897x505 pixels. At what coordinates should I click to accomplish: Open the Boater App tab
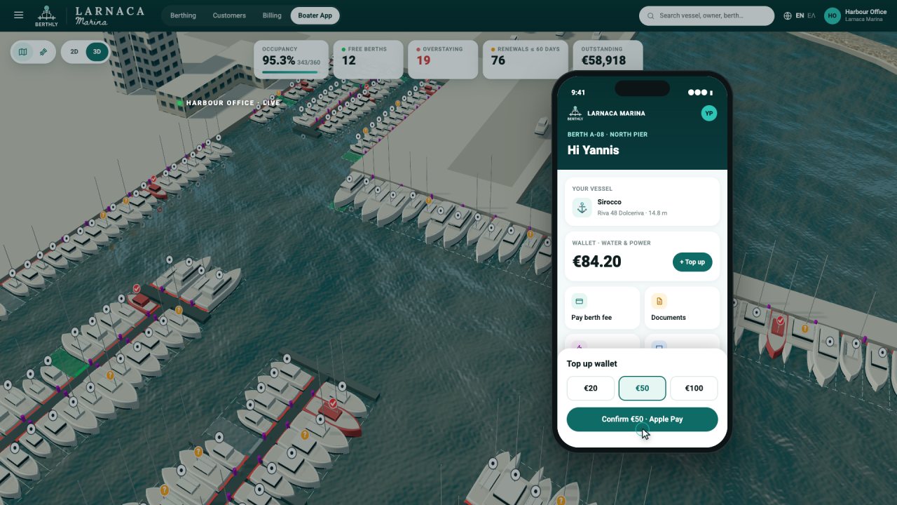(x=315, y=15)
